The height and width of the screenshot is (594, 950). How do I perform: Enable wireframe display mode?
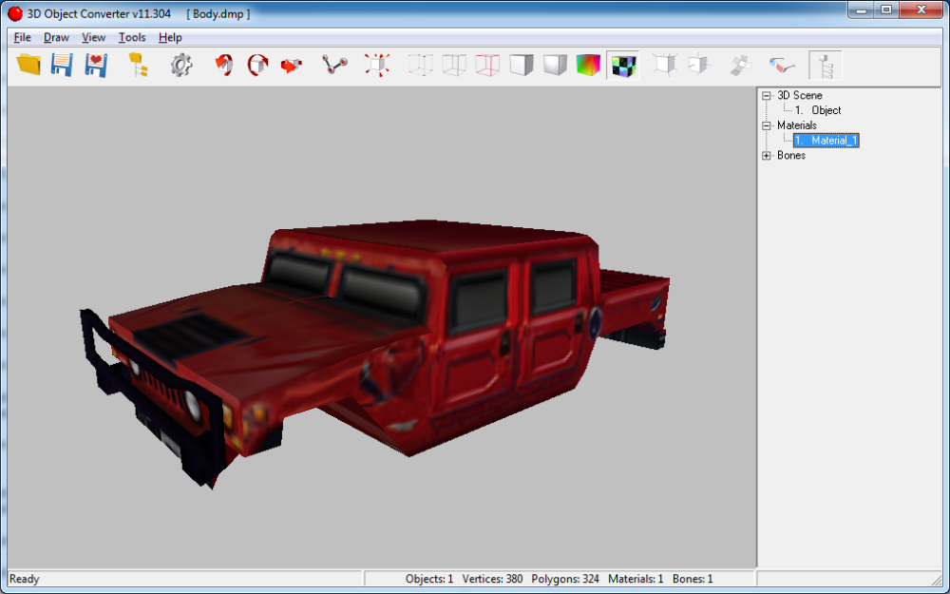[453, 64]
